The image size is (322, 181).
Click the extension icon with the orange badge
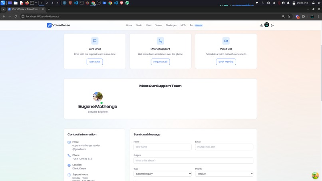pyautogui.click(x=297, y=17)
